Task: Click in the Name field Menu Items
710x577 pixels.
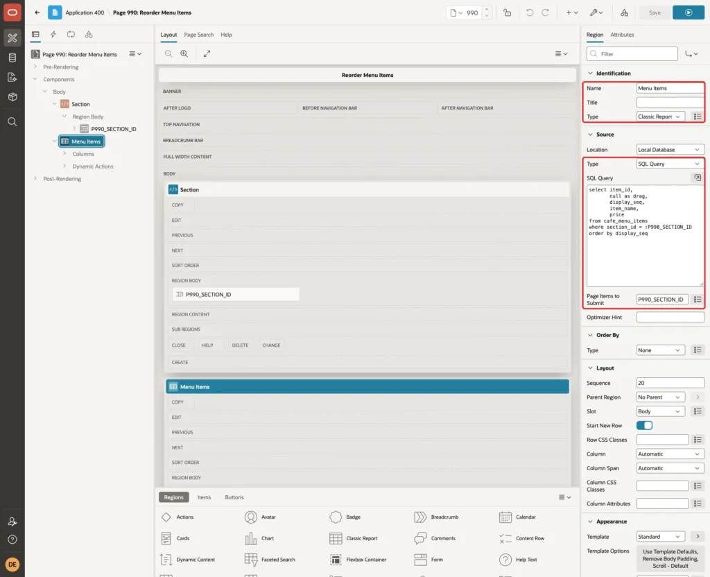Action: 670,88
